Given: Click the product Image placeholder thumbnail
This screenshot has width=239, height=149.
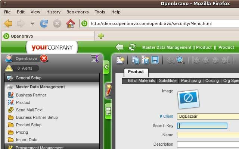Looking at the screenshot, I should [189, 99].
